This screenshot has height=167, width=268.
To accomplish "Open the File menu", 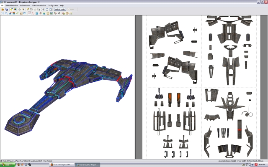I will 2,5.
